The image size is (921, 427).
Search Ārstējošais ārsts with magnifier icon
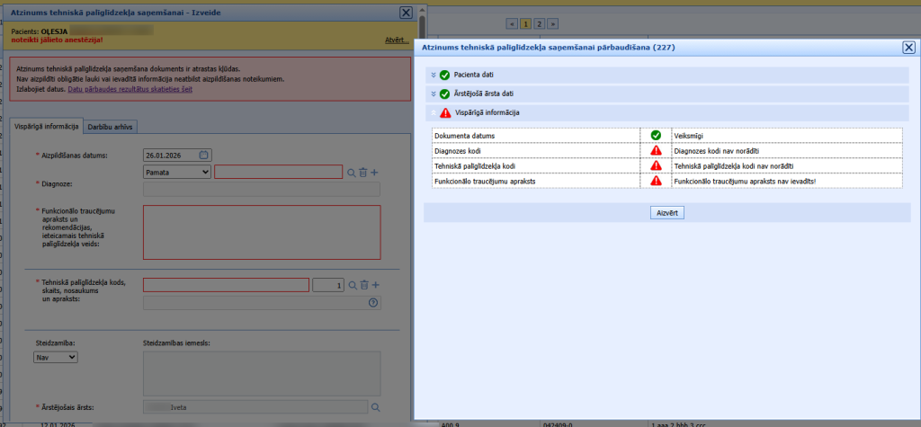tap(376, 407)
